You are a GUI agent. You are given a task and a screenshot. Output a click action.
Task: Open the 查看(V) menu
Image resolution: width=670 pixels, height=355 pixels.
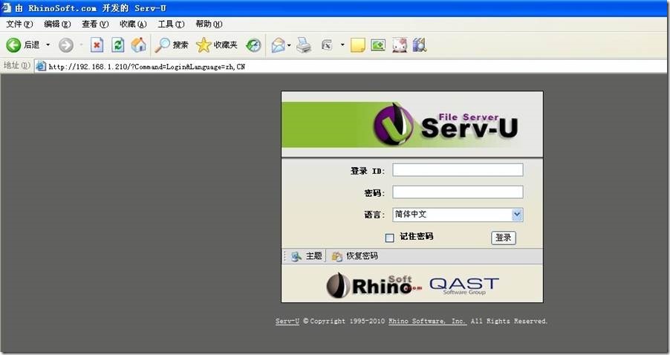[95, 24]
